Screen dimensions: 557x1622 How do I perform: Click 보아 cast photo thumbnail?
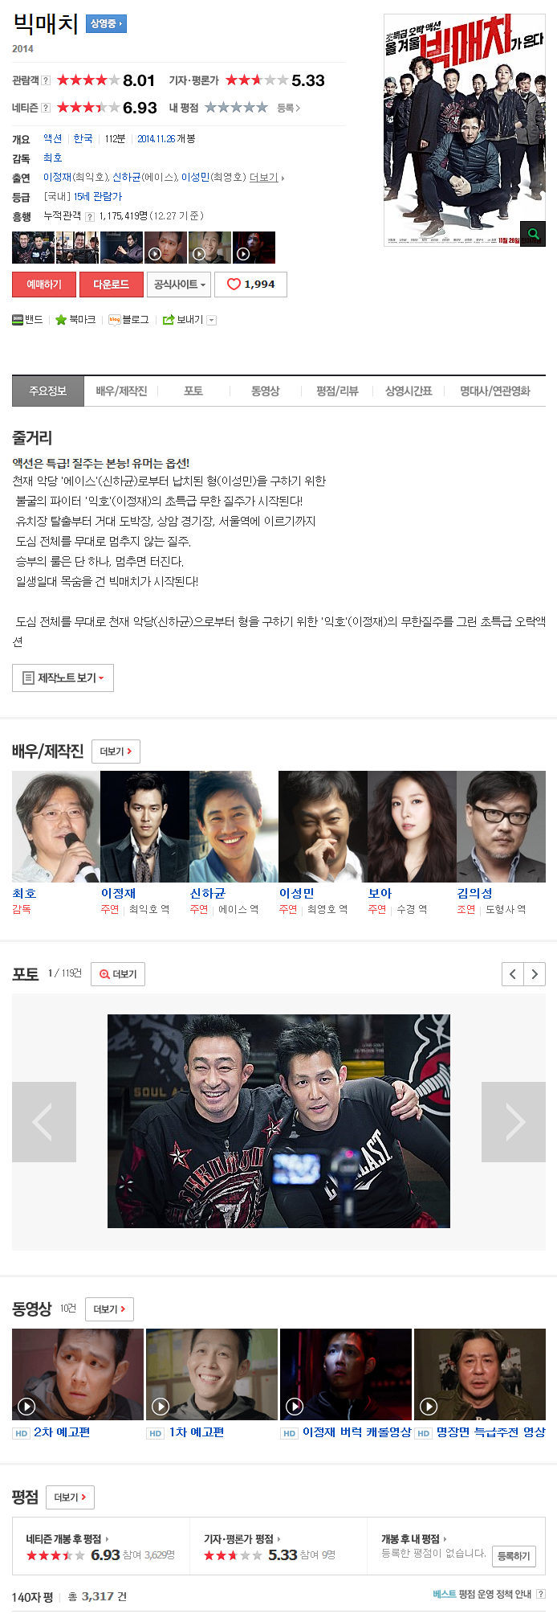pos(412,826)
